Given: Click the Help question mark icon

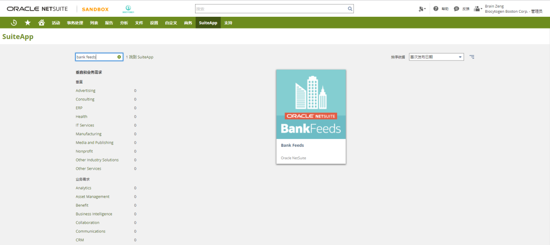Looking at the screenshot, I should (x=435, y=9).
